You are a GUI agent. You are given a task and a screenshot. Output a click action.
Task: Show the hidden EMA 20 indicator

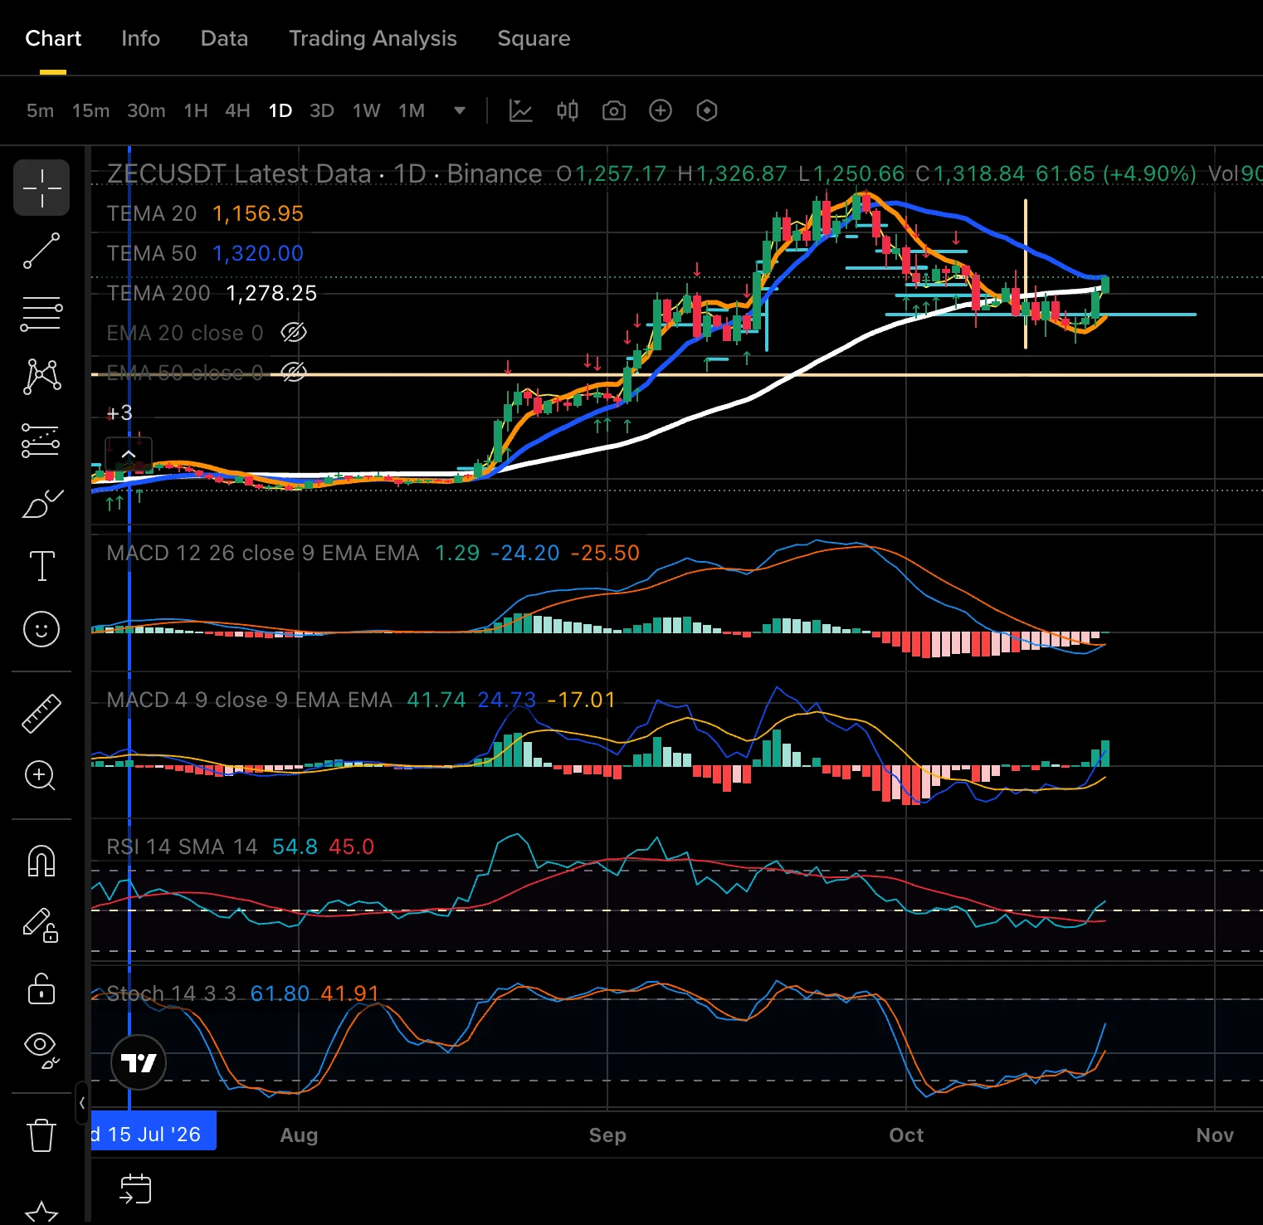[x=294, y=333]
